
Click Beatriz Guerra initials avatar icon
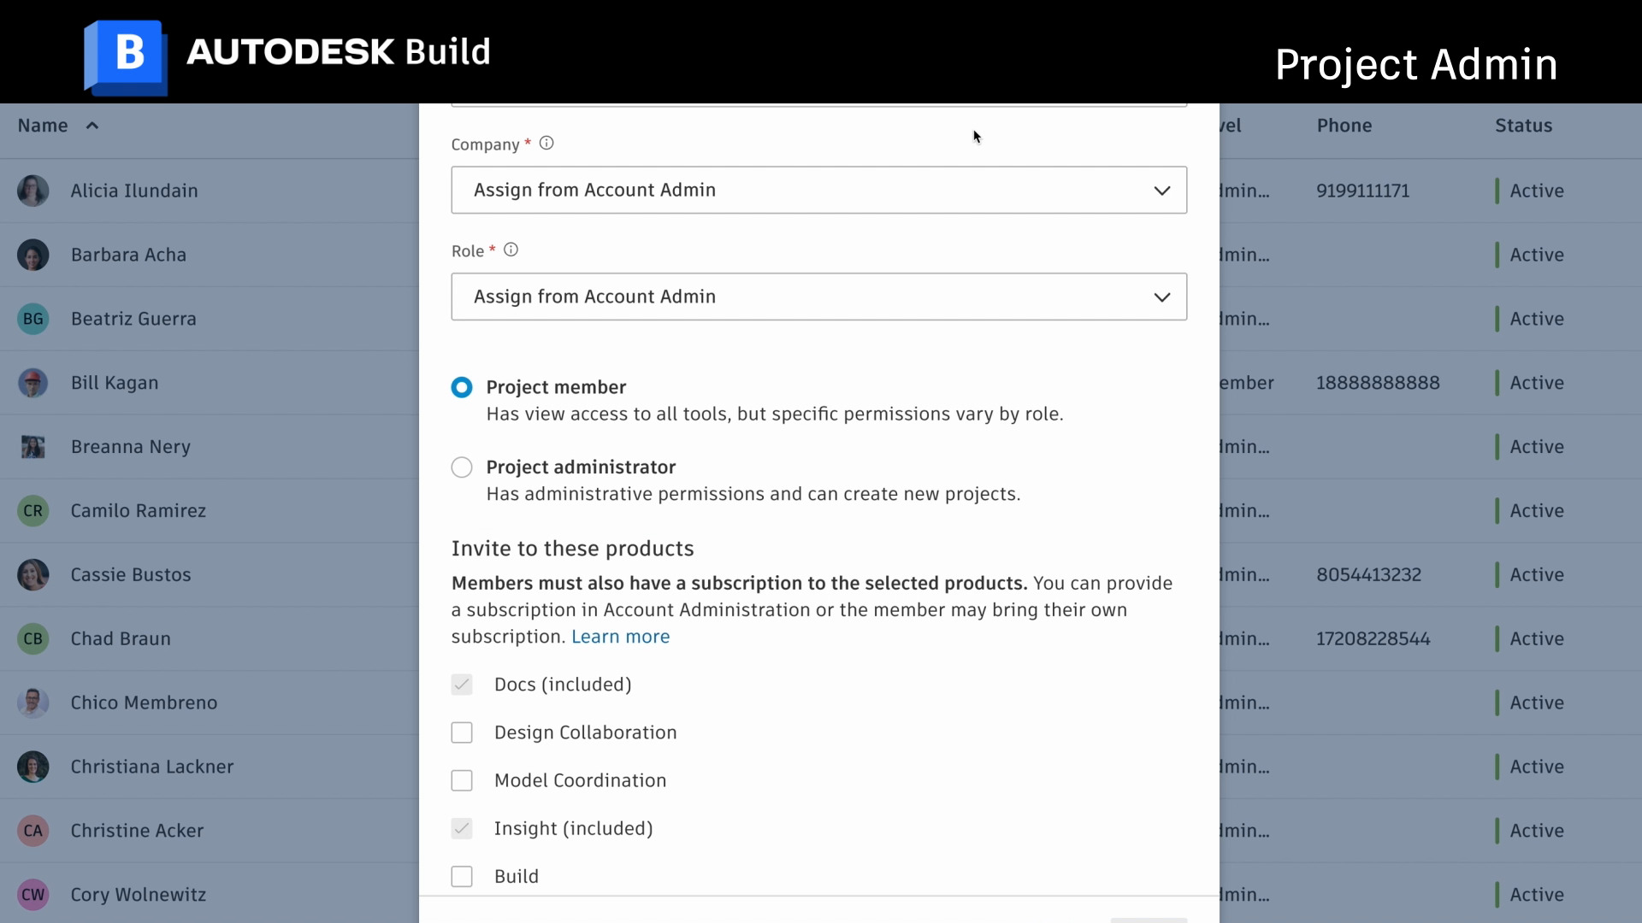click(x=32, y=319)
